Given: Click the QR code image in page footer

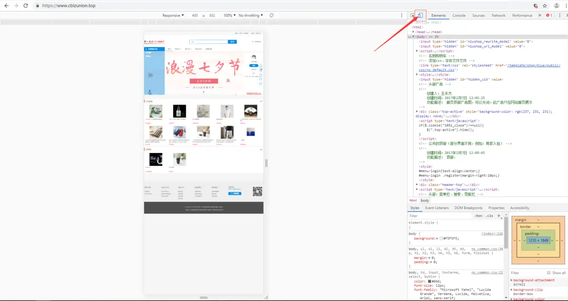Looking at the screenshot, I should point(257,192).
